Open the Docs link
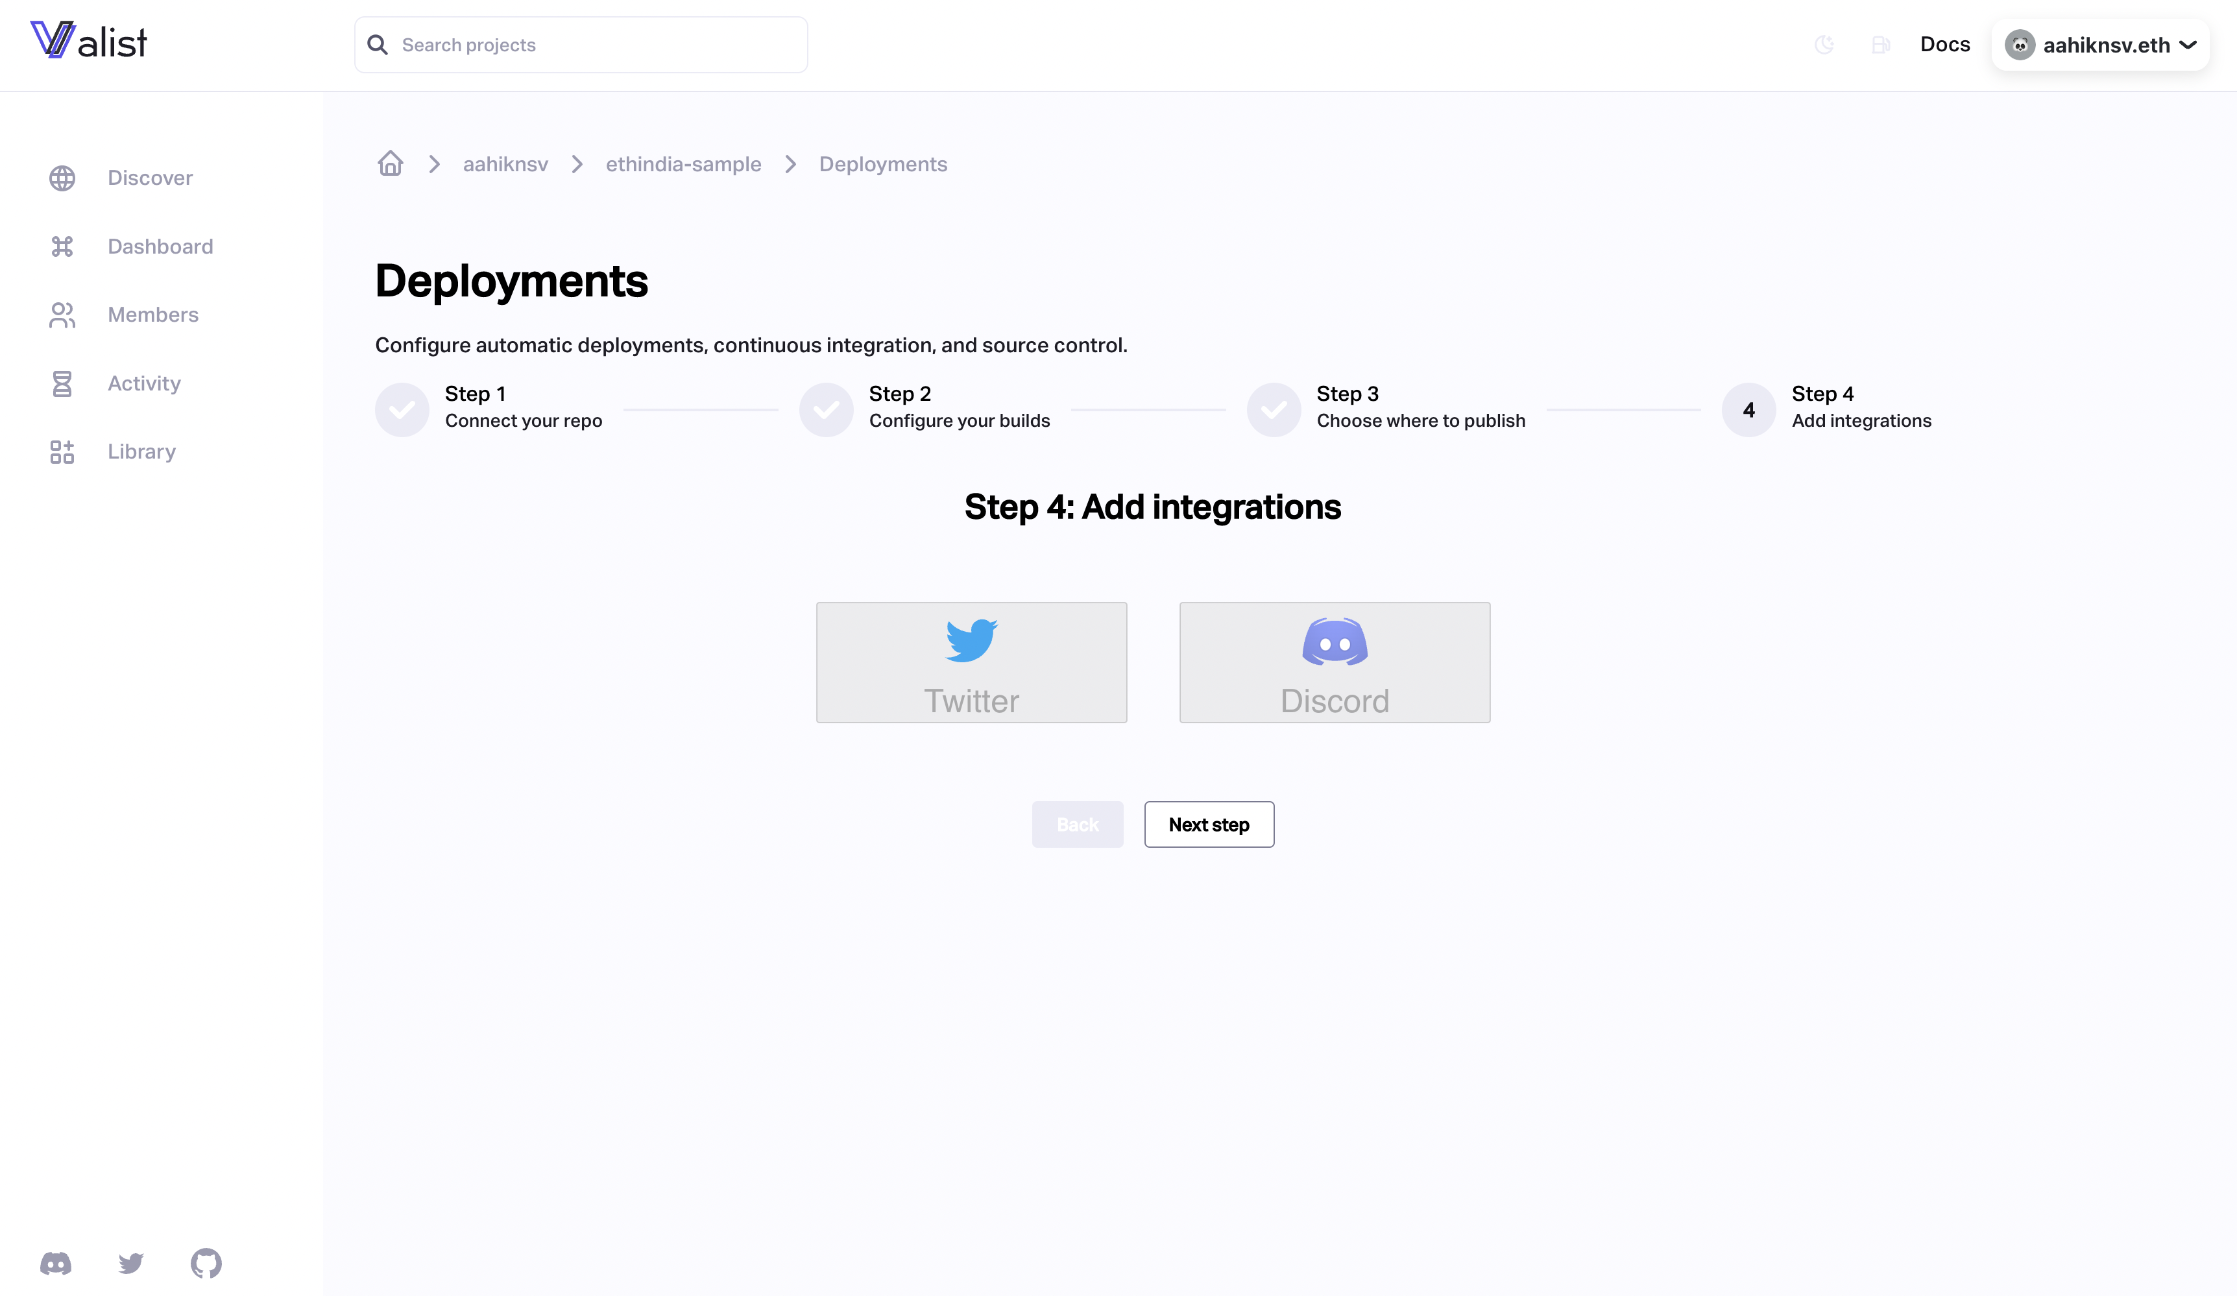The height and width of the screenshot is (1296, 2237). point(1944,44)
